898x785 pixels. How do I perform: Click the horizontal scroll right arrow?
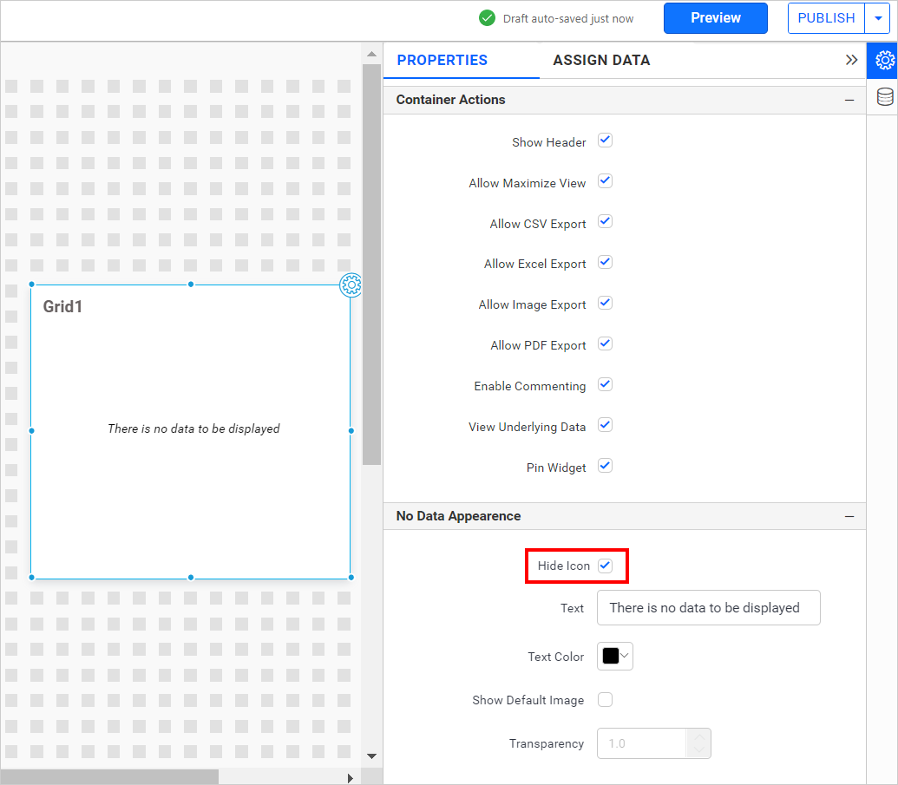[x=351, y=778]
